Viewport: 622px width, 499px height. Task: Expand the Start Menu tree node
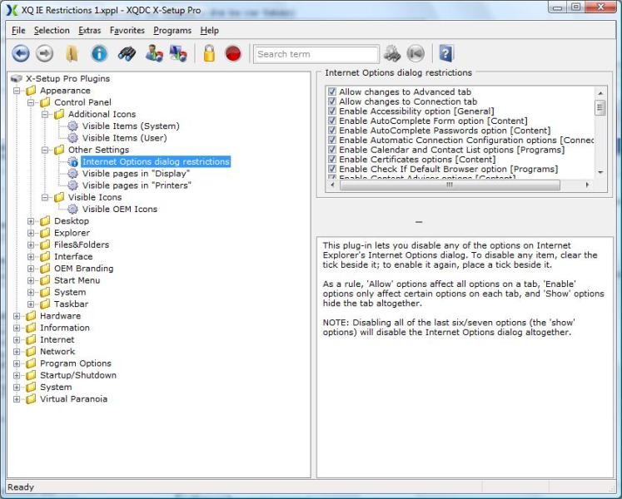[31, 280]
